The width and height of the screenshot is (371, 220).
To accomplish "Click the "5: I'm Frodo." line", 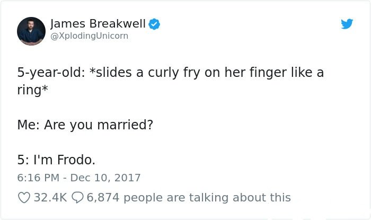I will [56, 160].
